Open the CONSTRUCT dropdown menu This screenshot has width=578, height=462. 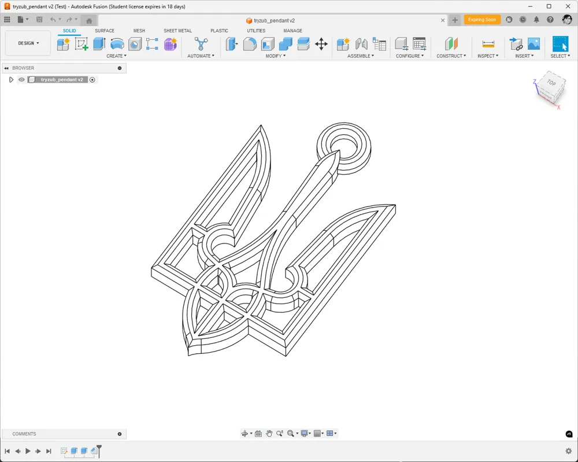pos(451,56)
